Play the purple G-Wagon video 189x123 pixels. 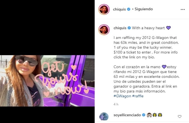47,81
